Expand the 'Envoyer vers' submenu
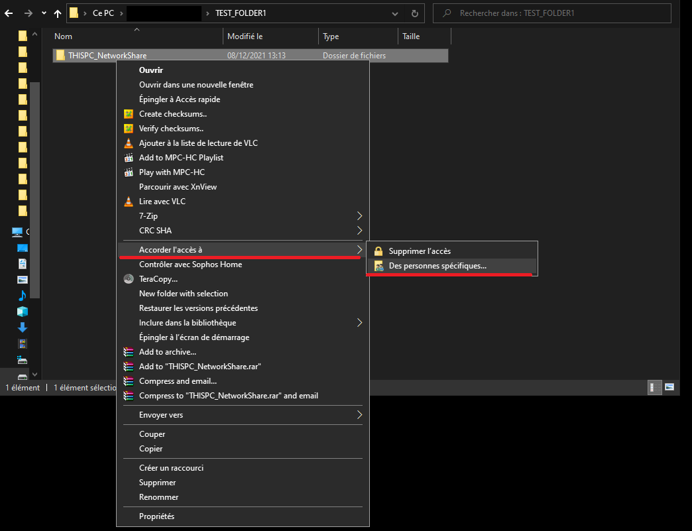This screenshot has height=531, width=692. click(x=360, y=415)
